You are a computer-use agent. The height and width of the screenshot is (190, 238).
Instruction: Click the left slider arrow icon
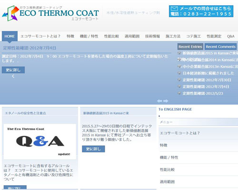[159, 101]
